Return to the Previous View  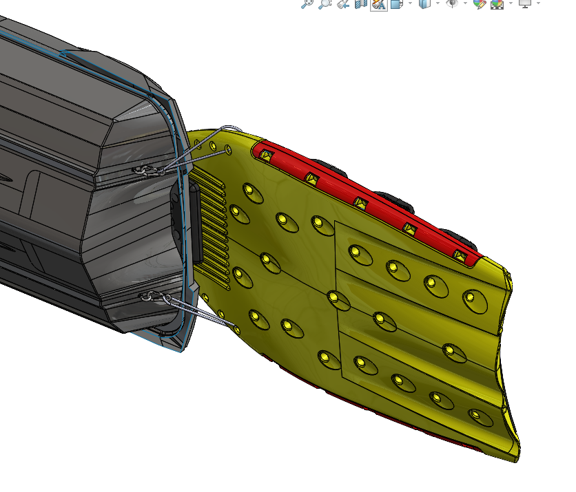point(343,3)
